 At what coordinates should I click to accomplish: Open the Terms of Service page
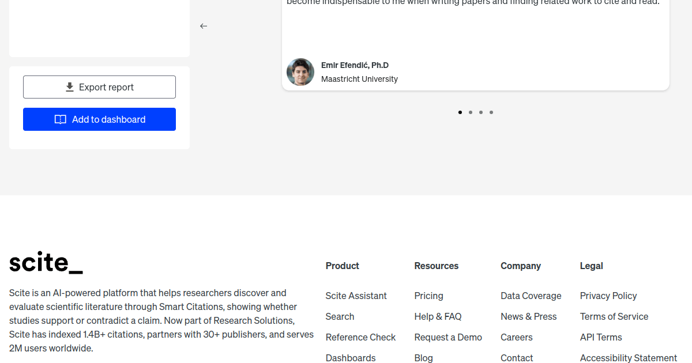tap(614, 316)
